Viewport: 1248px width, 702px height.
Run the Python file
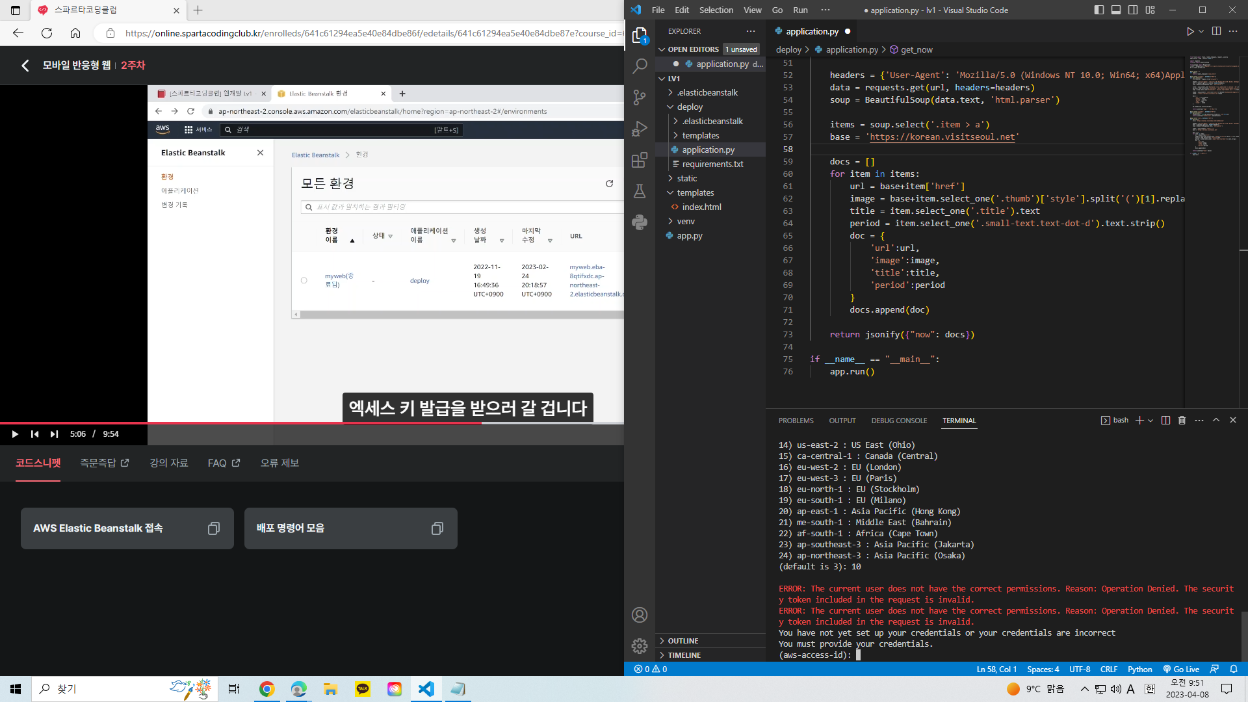tap(1189, 31)
